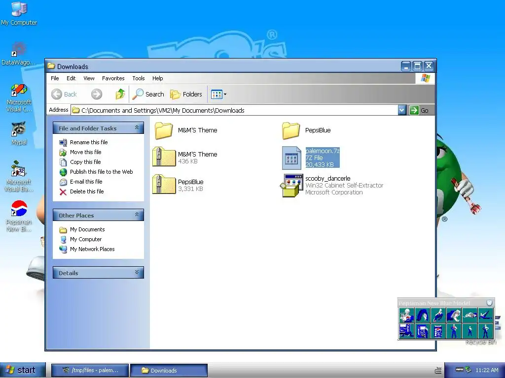Open the Edit menu

click(x=71, y=78)
